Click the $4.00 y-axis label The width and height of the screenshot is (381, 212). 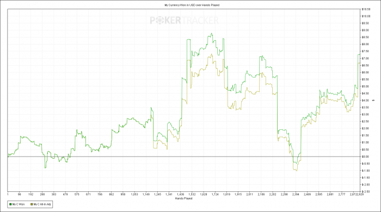[366, 101]
